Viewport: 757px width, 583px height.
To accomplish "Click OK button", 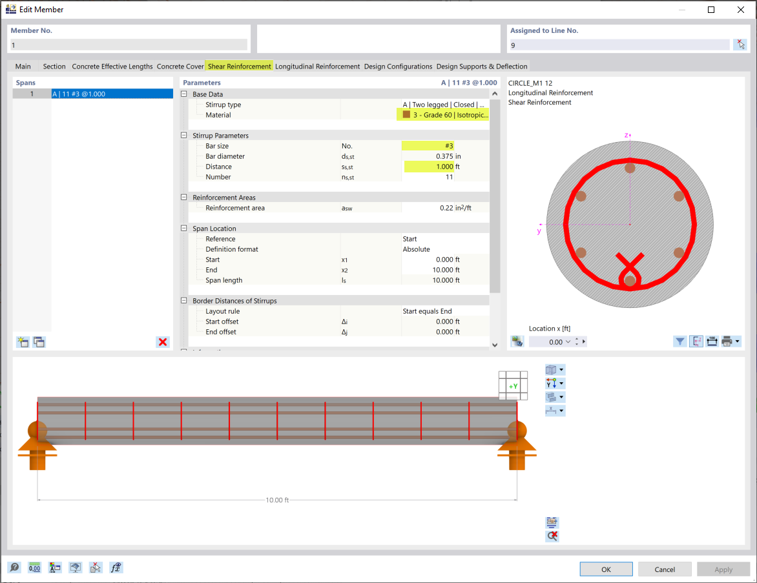I will [606, 569].
